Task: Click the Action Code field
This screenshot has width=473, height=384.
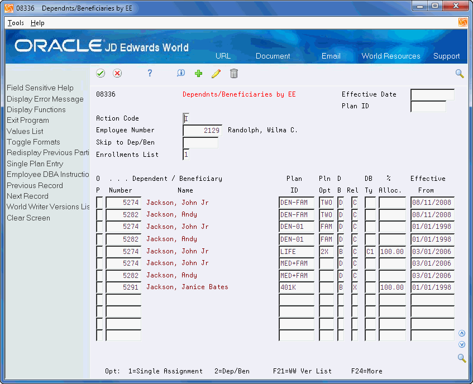Action: pyautogui.click(x=186, y=118)
